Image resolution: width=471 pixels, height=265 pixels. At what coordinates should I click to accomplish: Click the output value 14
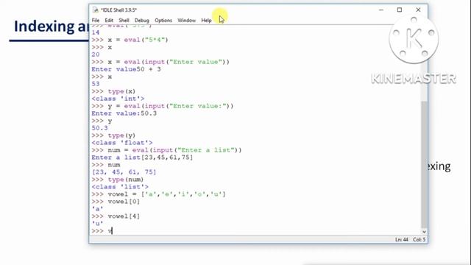click(96, 32)
